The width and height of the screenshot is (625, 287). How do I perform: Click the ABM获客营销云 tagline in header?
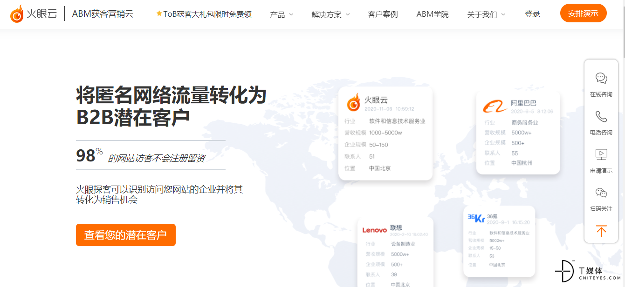tap(103, 14)
